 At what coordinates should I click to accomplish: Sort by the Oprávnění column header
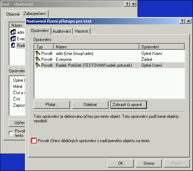click(162, 47)
